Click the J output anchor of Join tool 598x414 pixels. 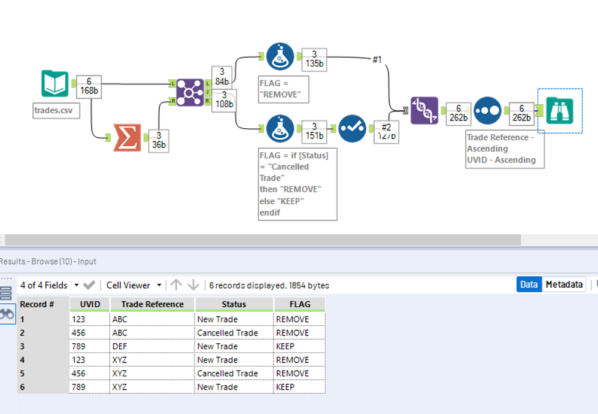point(208,92)
